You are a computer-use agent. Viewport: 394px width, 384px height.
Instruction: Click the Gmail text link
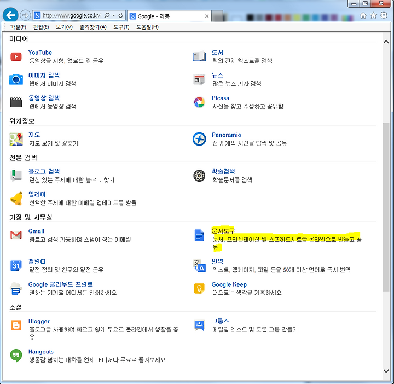36,231
